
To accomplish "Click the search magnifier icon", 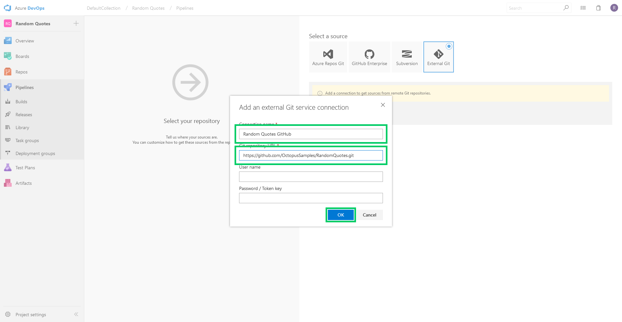I will pyautogui.click(x=566, y=8).
